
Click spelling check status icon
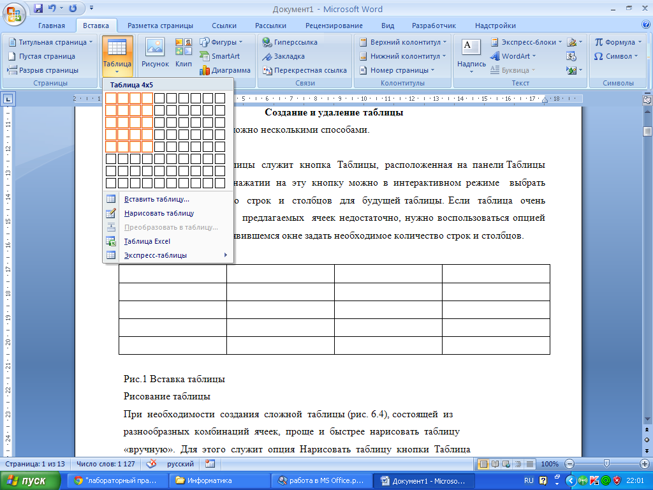[x=152, y=464]
